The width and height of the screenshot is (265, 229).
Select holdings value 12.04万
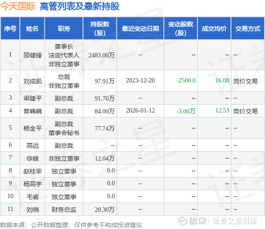point(104,158)
